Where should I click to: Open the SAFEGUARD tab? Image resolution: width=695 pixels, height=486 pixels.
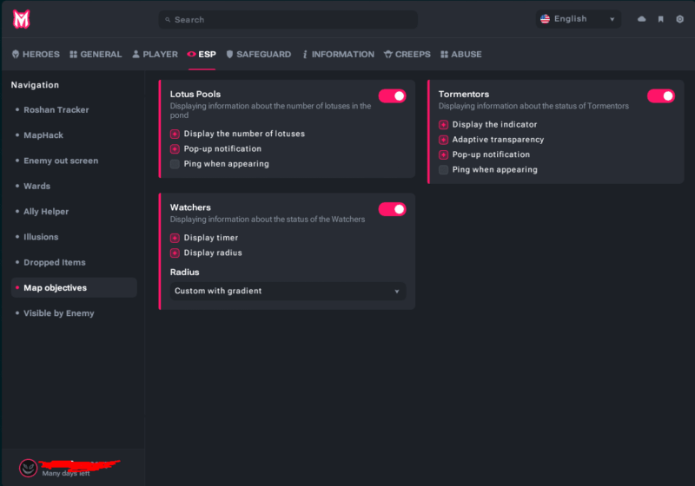point(259,54)
